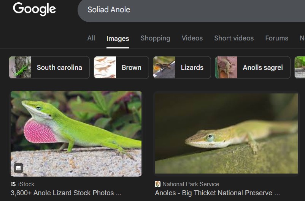Click the image badge icon on iStock photo
Image resolution: width=305 pixels, height=201 pixels.
[19, 168]
